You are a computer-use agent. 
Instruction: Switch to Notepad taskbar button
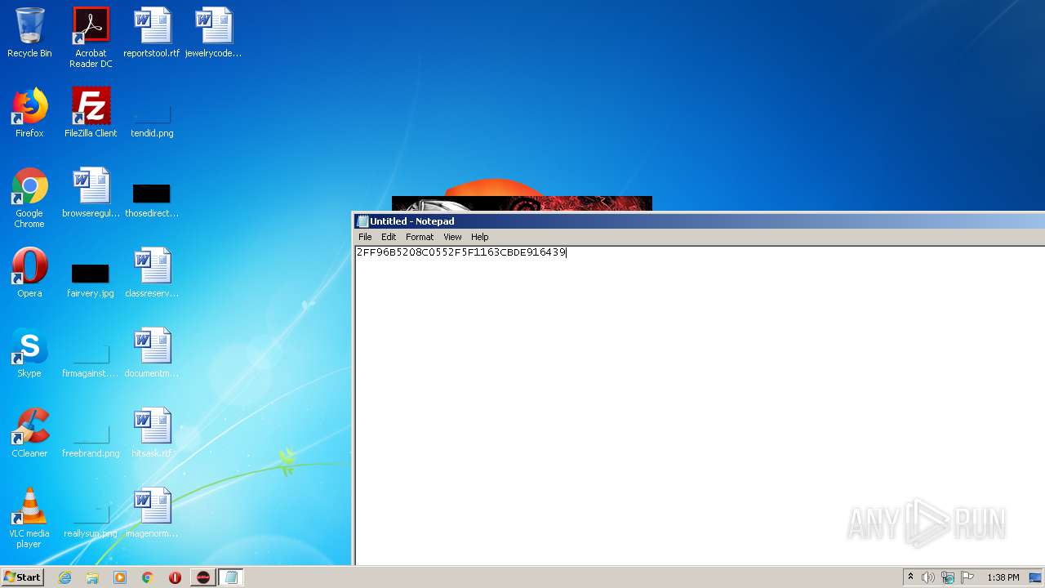pos(231,577)
